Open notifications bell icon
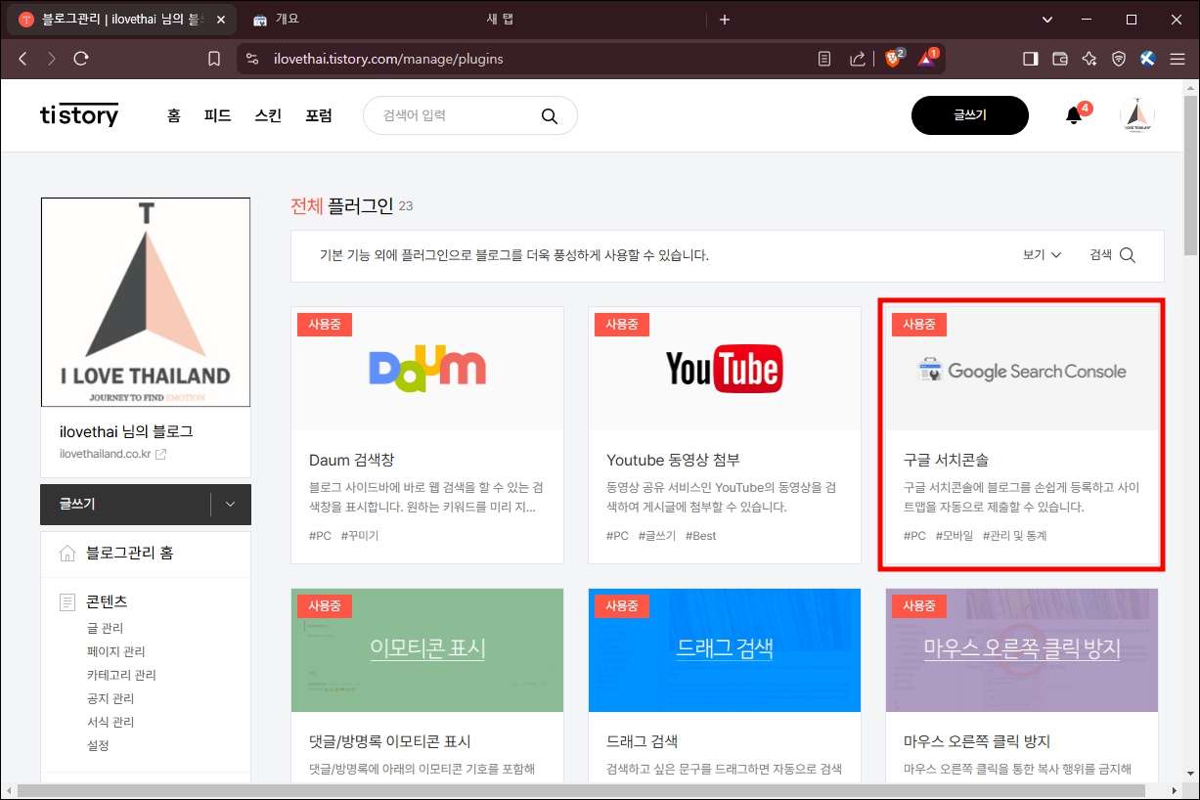This screenshot has width=1200, height=800. point(1074,115)
